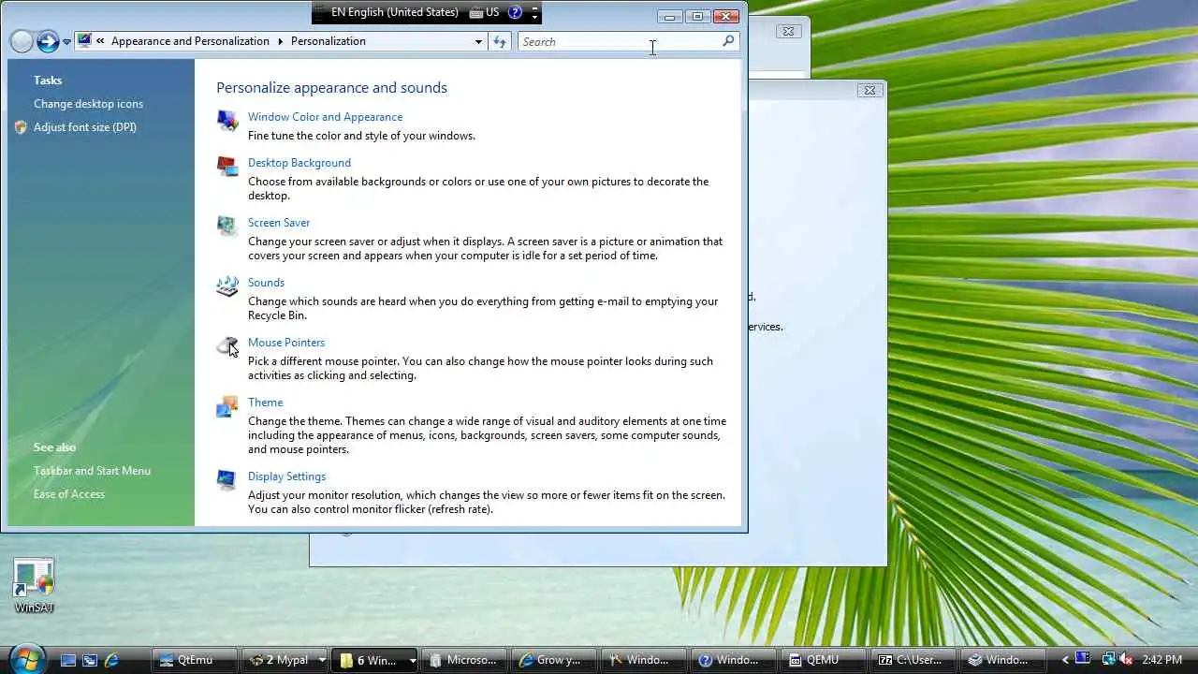
Task: Expand the recent pages dropdown arrow
Action: coord(66,42)
